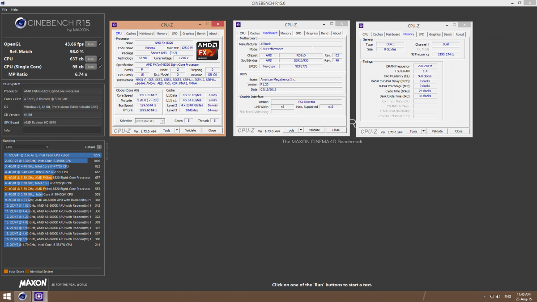Click the title icon of CPU-Z CPU window

point(115,25)
